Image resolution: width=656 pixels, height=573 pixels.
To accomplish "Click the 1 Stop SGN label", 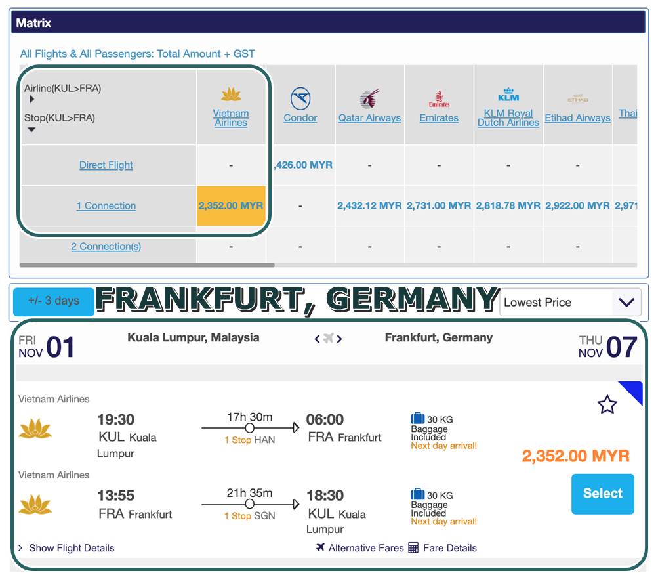I will [x=250, y=516].
